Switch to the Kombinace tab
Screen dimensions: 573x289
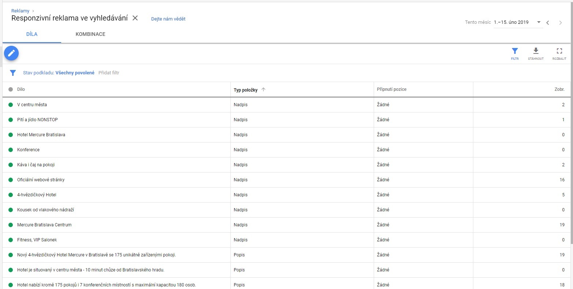tap(90, 34)
